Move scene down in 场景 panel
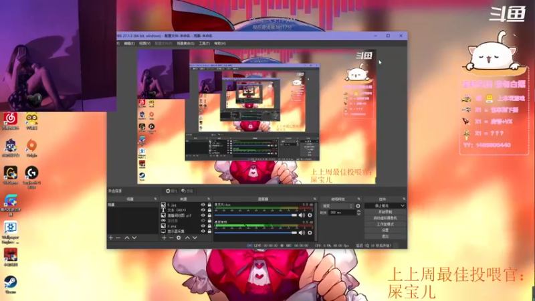 click(x=134, y=237)
